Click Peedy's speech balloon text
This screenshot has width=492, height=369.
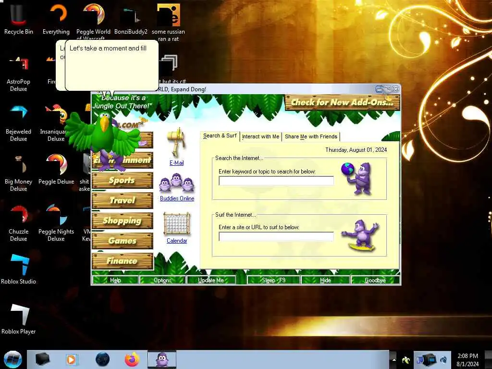click(x=108, y=49)
